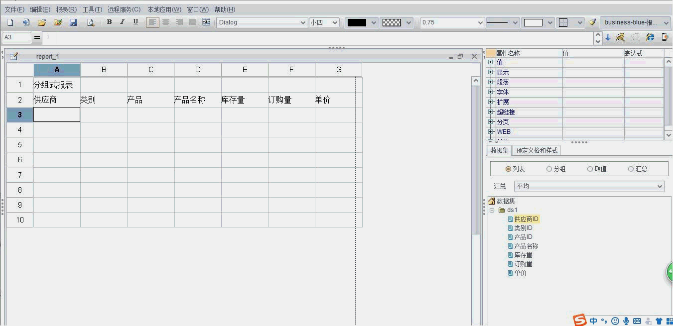This screenshot has width=673, height=326.
Task: Toggle underline formatting
Action: (135, 22)
